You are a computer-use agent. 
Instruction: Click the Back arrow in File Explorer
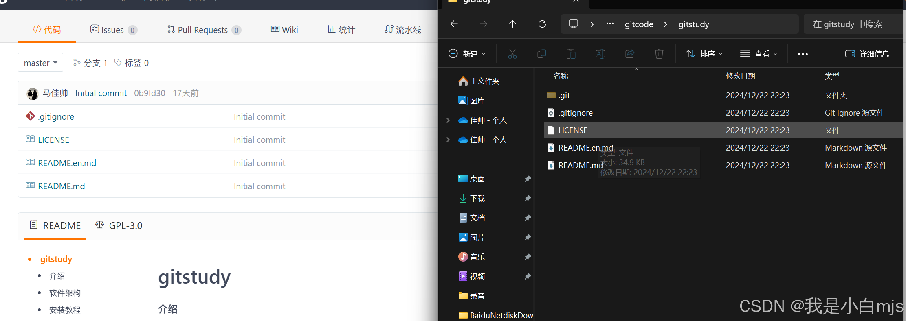(x=454, y=24)
